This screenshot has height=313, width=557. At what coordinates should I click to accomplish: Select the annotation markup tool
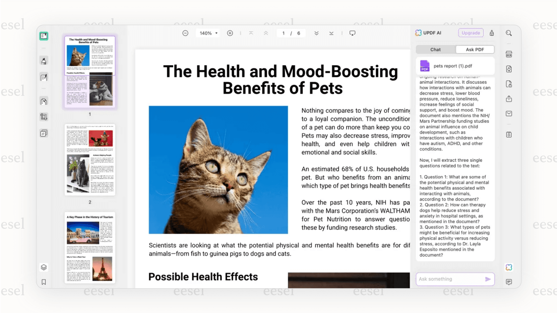tap(44, 60)
